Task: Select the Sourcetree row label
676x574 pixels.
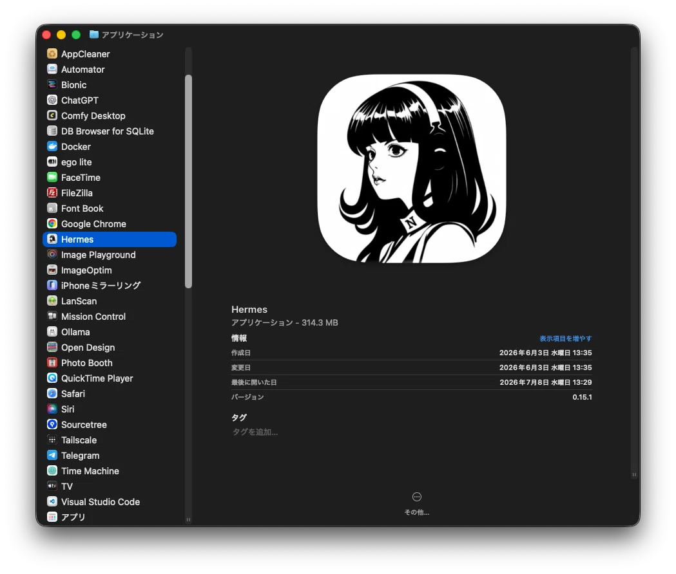Action: coord(84,425)
